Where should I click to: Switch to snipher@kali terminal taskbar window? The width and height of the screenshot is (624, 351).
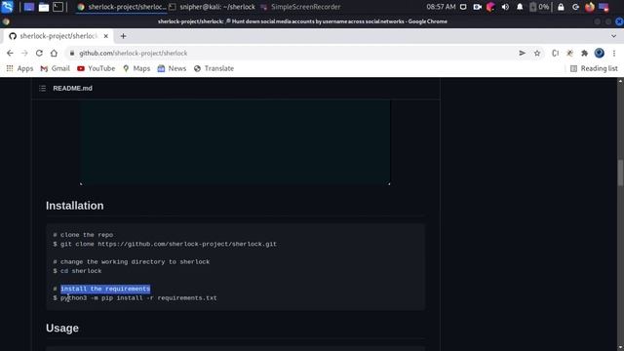[213, 7]
